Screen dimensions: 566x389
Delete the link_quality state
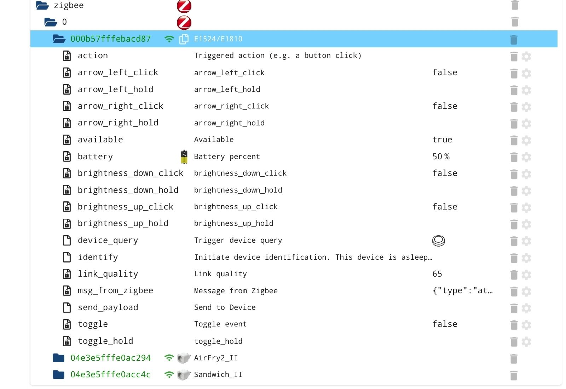514,275
